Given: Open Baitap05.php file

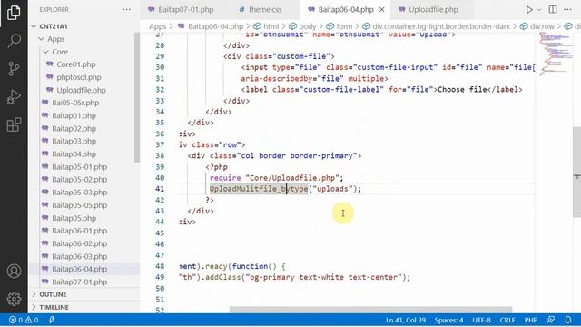Looking at the screenshot, I should (74, 218).
